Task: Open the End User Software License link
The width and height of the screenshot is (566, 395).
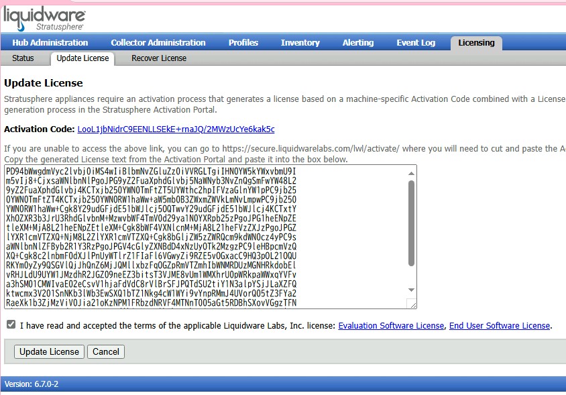Action: pos(500,326)
